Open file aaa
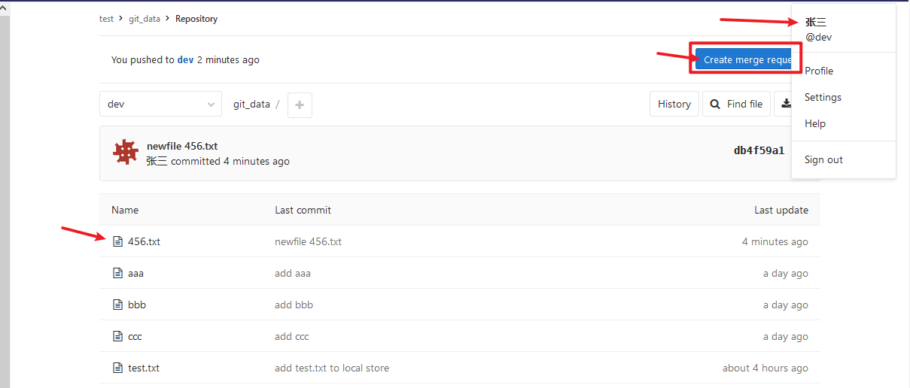This screenshot has height=388, width=910. tap(135, 273)
